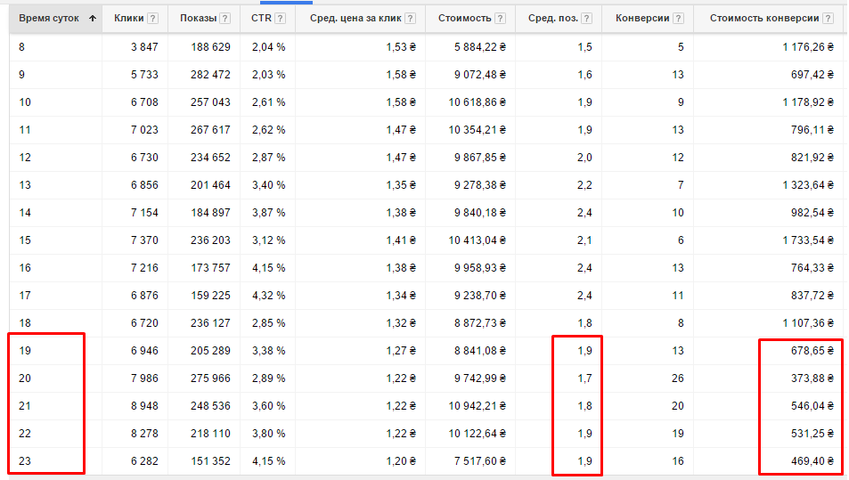This screenshot has width=849, height=480.
Task: Select hour 8 row label
Action: [21, 47]
